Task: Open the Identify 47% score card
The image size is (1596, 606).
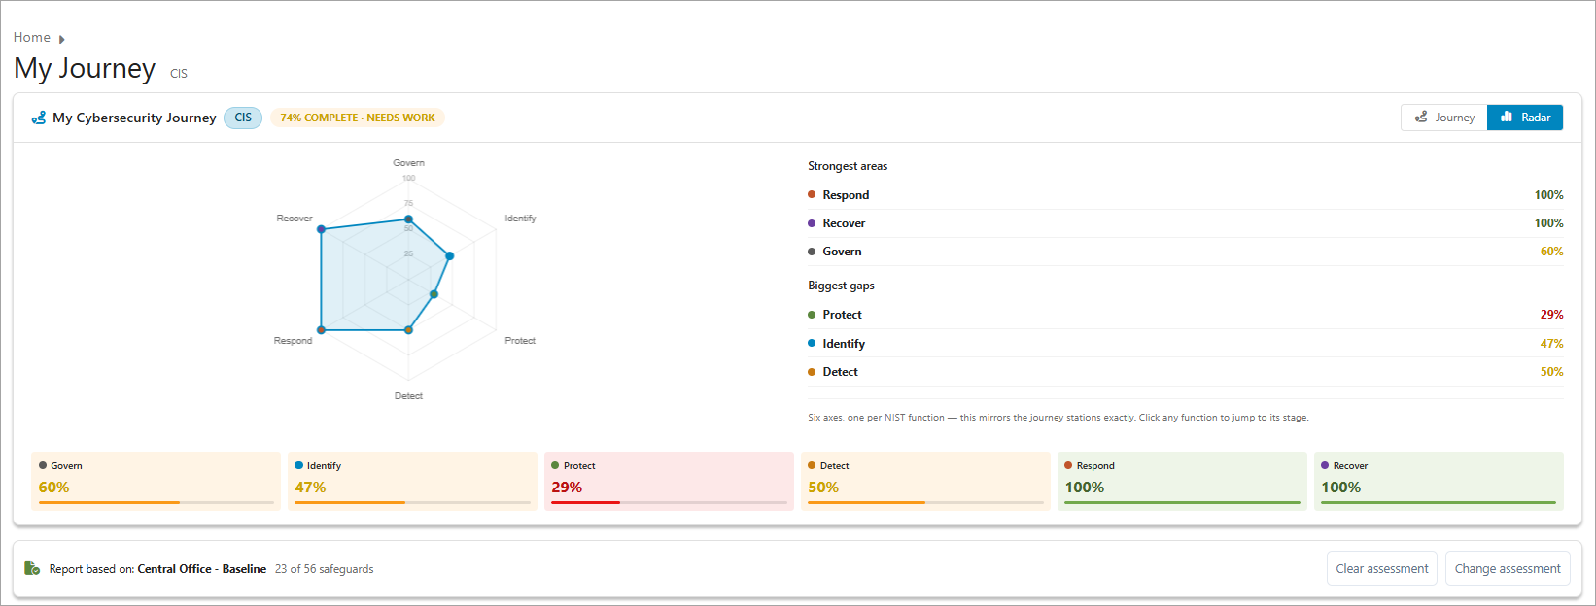Action: [413, 481]
